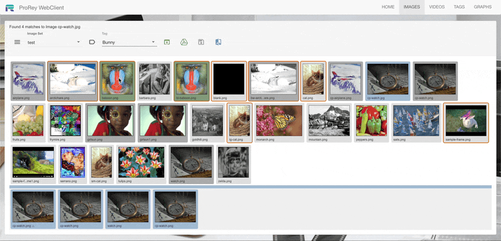Select the sails.png thumbnail
Screen dimensions: 501x241
click(x=416, y=123)
